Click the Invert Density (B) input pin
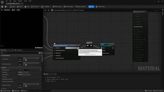 (54, 58)
